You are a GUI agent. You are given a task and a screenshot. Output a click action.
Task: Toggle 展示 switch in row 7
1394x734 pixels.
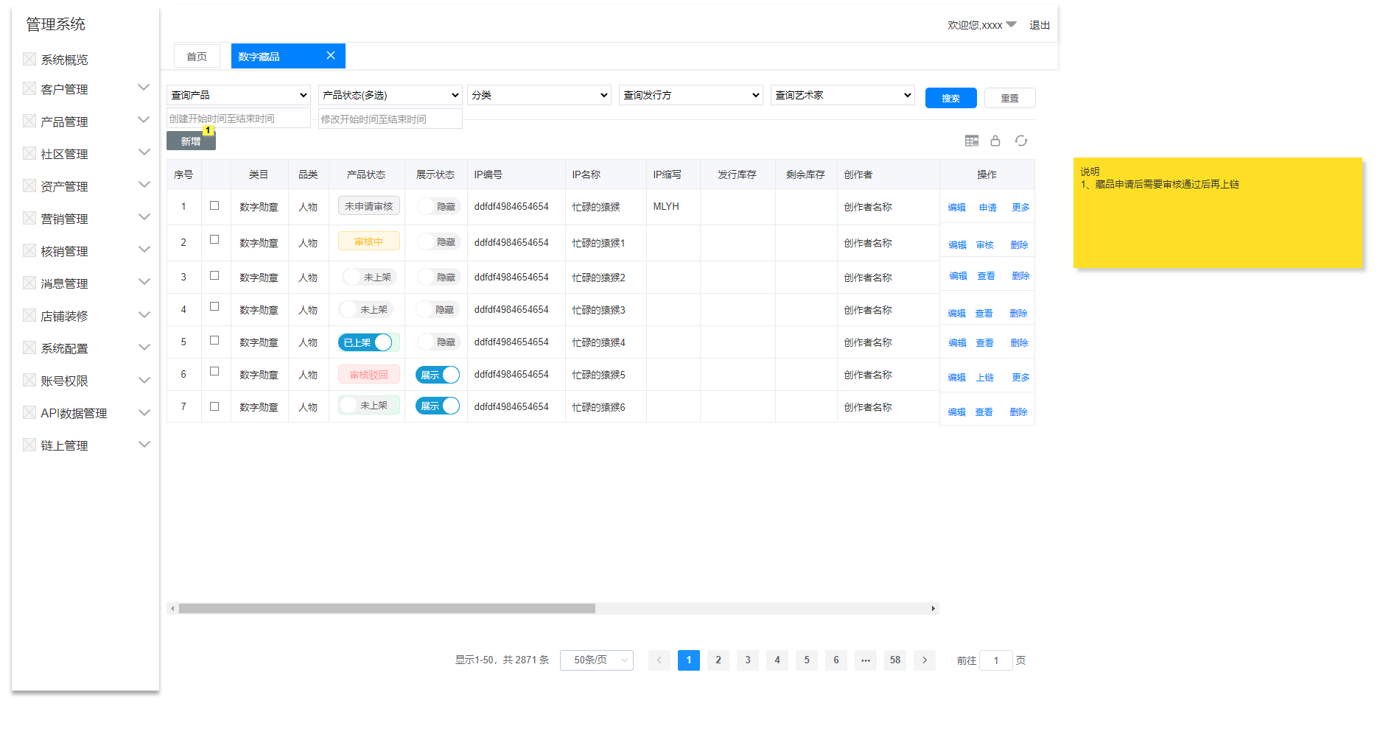click(x=438, y=406)
